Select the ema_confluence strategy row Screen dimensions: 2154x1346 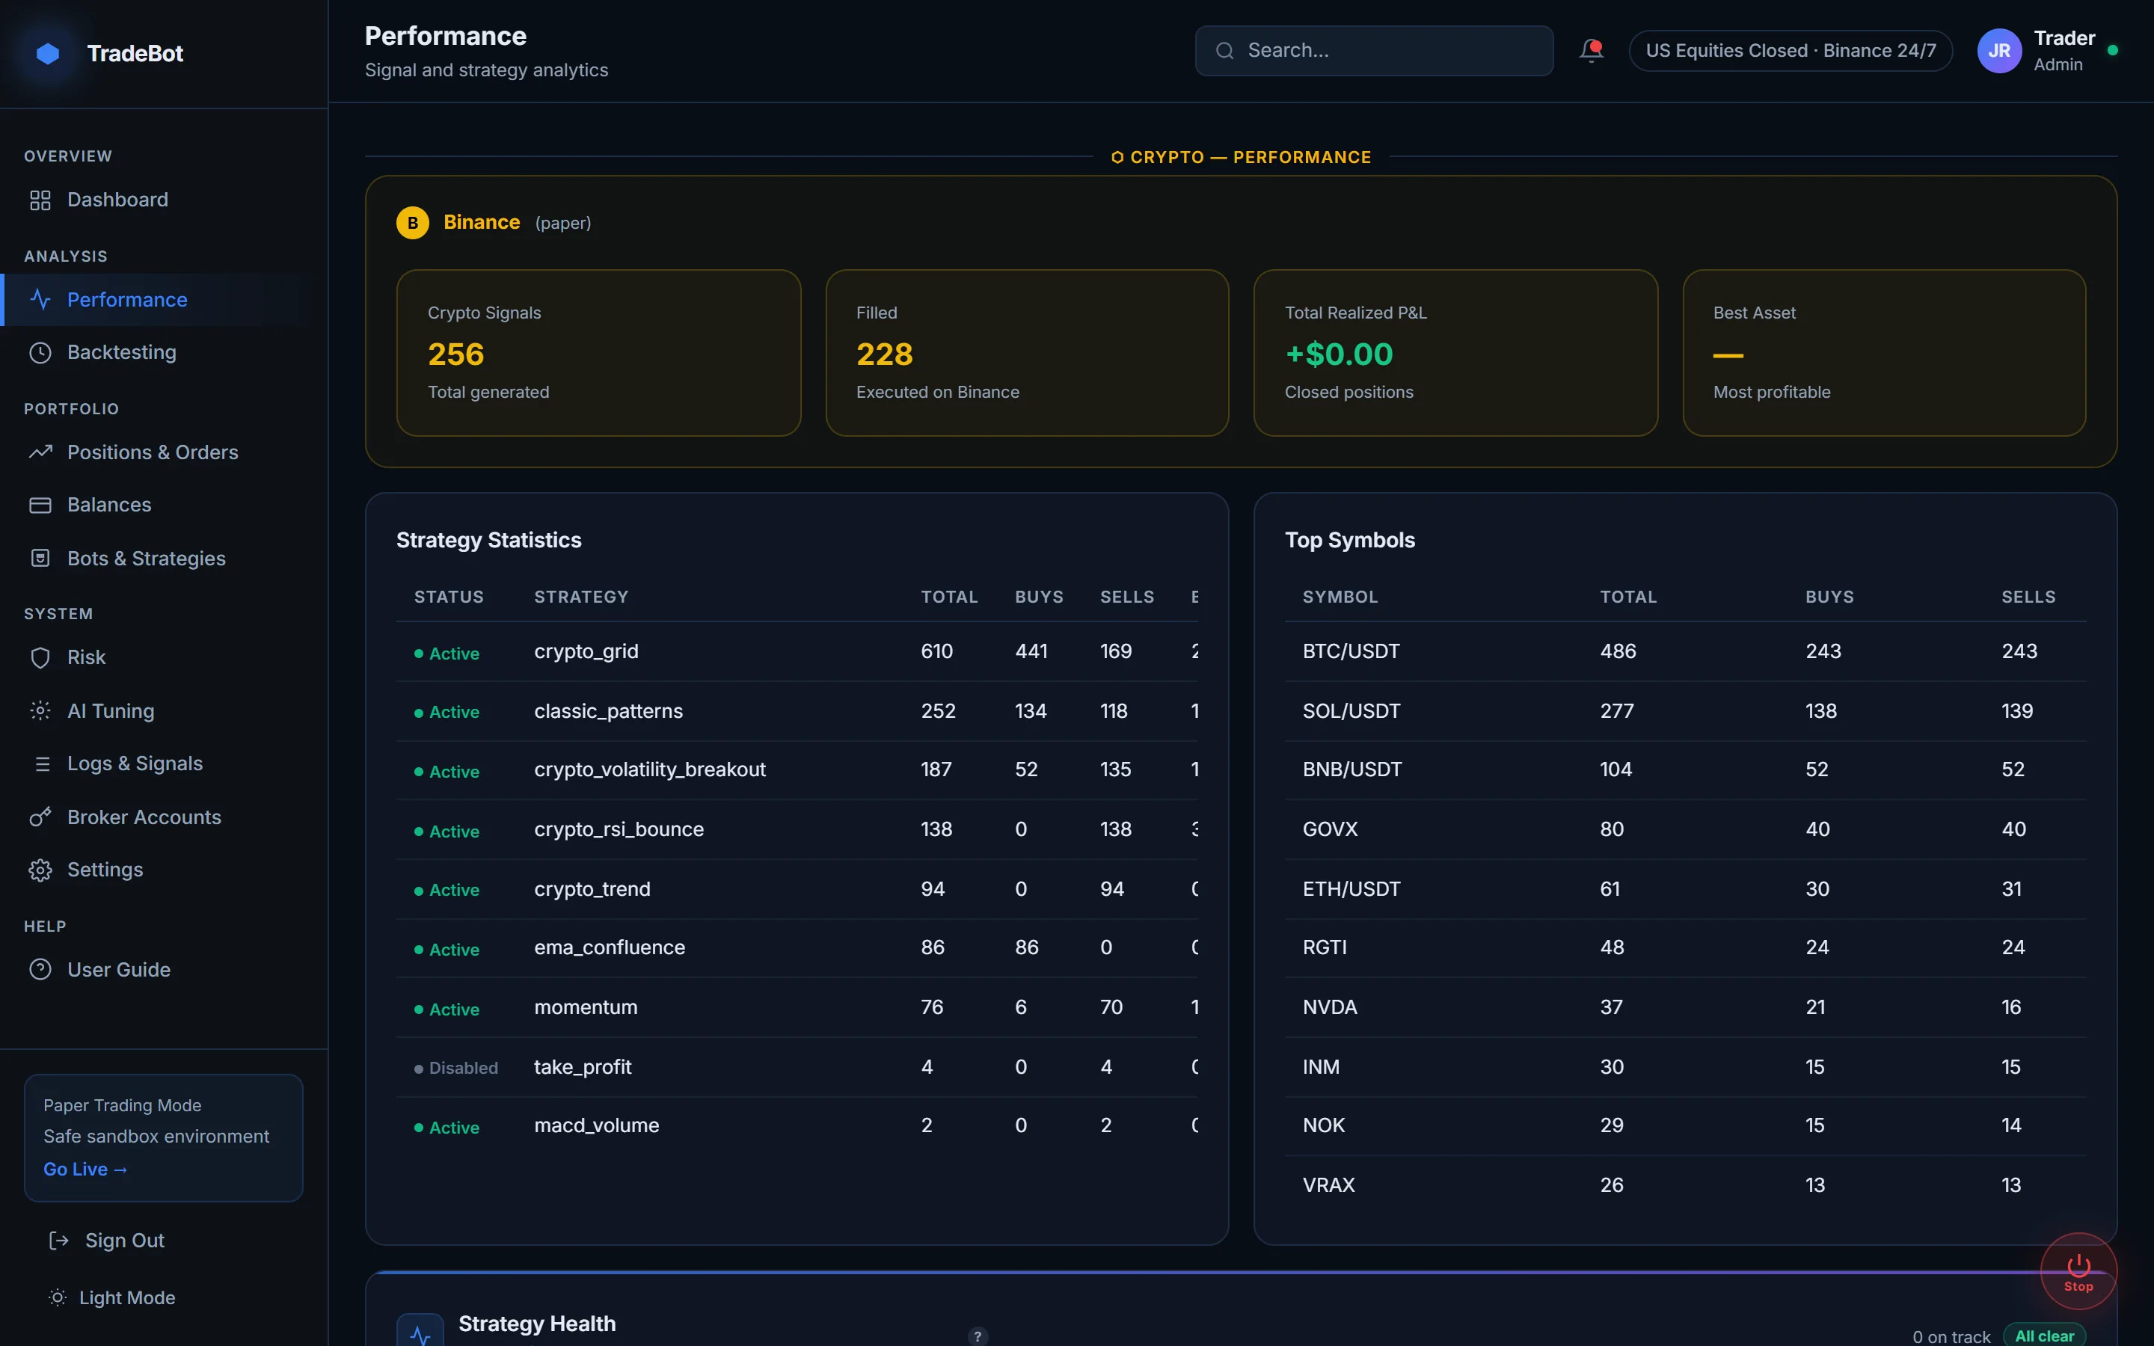coord(797,948)
